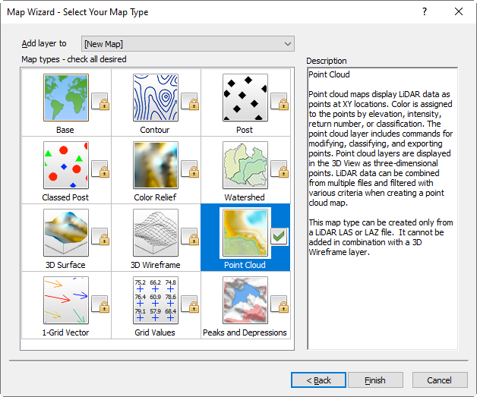Toggle the locked checkbox beside Watershed
This screenshot has width=477, height=397.
tap(279, 169)
